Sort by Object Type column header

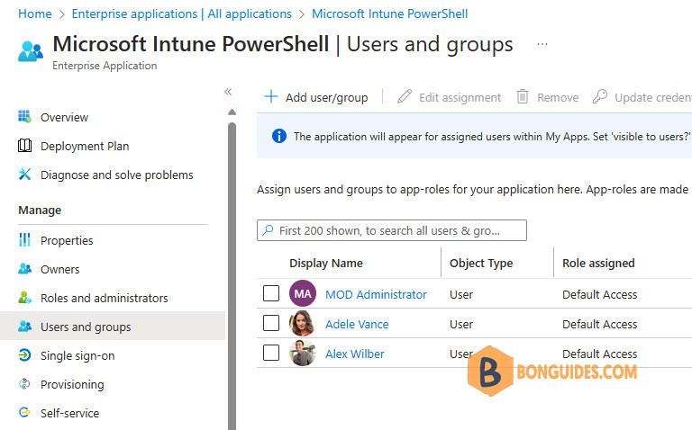pyautogui.click(x=481, y=263)
